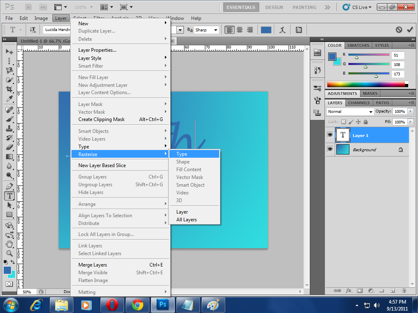
Task: Click Create warped text icon
Action: tap(282, 30)
